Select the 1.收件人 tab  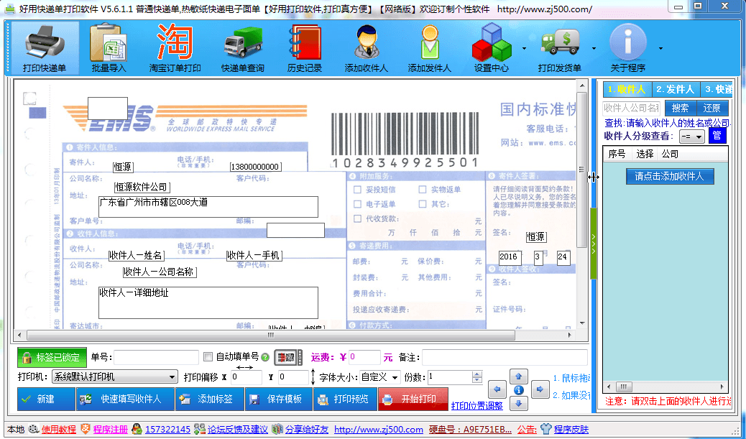point(626,89)
